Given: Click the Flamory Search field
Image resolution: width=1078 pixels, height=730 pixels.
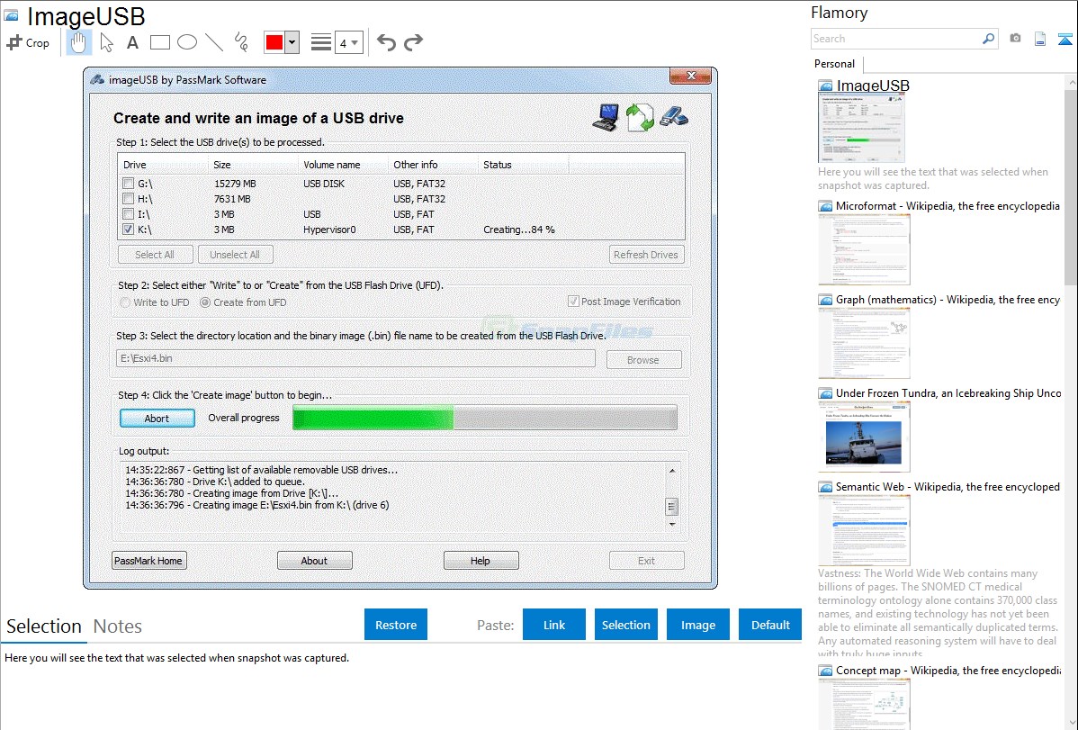Looking at the screenshot, I should [x=896, y=39].
